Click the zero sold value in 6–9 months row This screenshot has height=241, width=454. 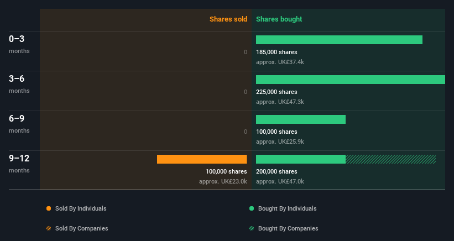pyautogui.click(x=246, y=132)
